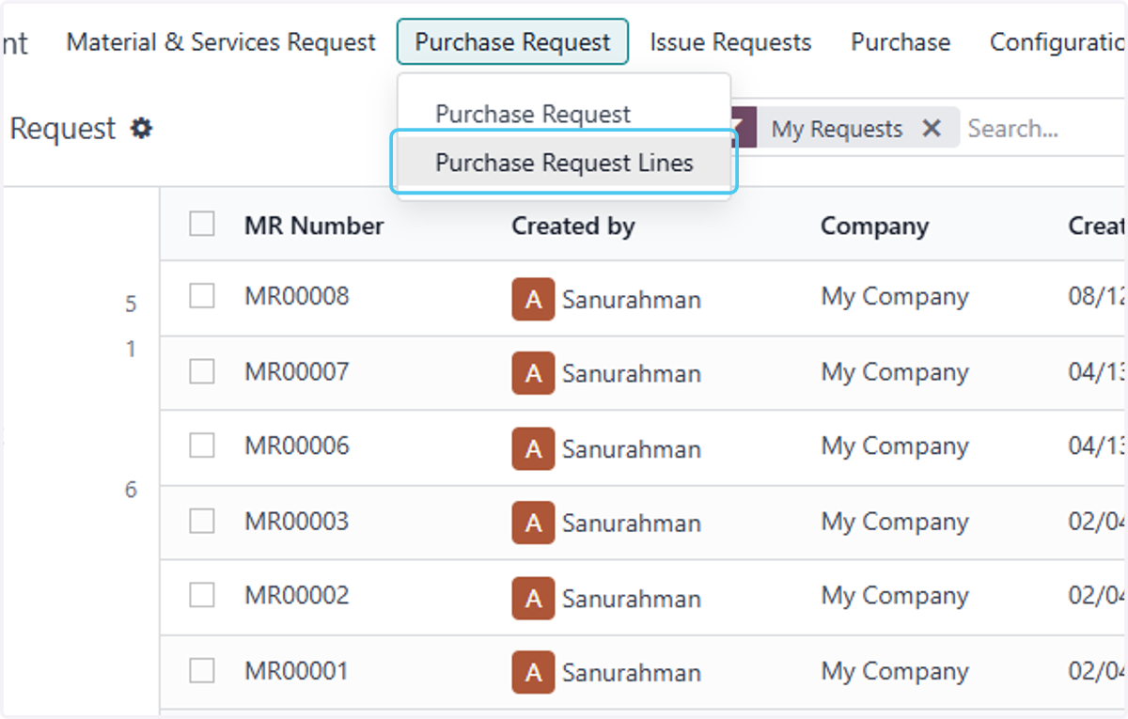Sort by the Company column header
The width and height of the screenshot is (1128, 719).
point(874,226)
